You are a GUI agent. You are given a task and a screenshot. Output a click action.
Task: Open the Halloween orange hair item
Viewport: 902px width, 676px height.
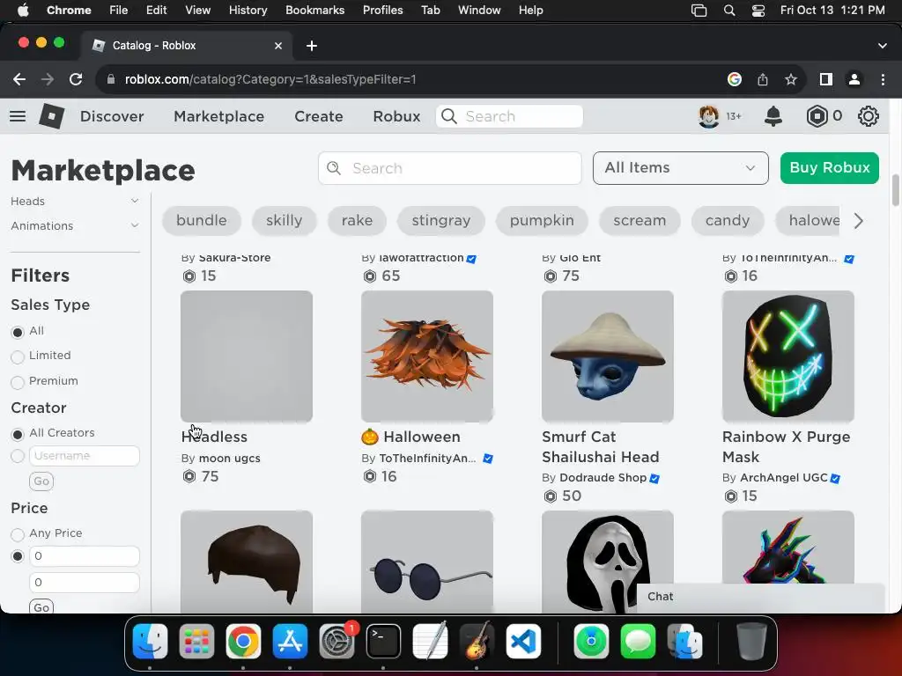pos(427,356)
